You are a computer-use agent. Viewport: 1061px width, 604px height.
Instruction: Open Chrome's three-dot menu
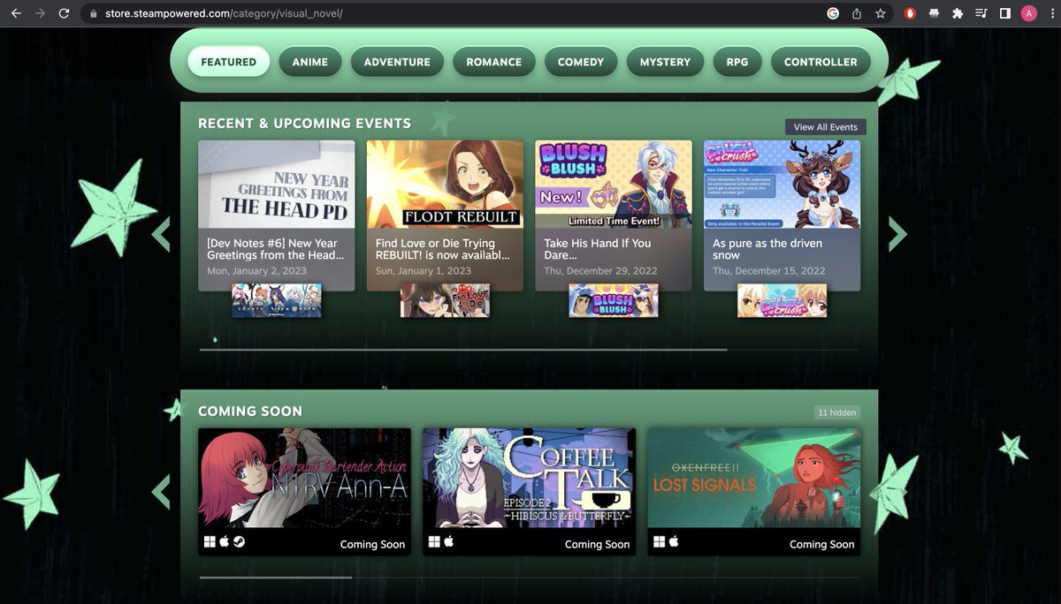(1050, 13)
